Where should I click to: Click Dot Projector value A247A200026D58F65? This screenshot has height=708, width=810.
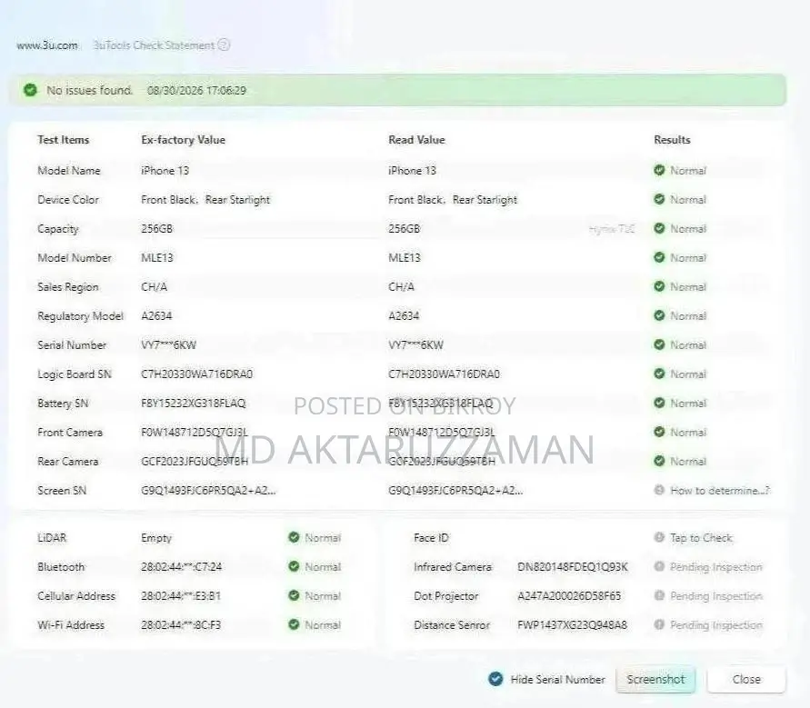(569, 596)
